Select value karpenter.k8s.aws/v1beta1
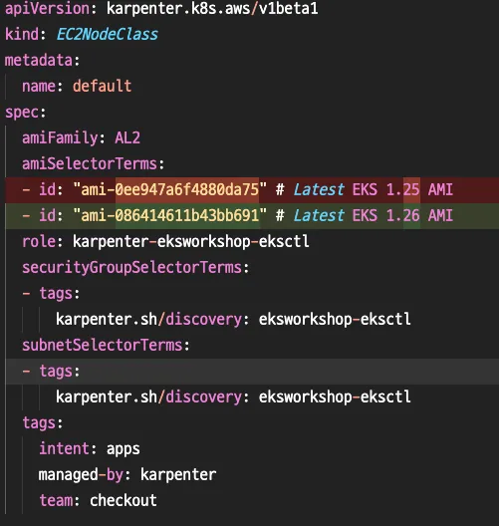Image resolution: width=499 pixels, height=526 pixels. pyautogui.click(x=212, y=8)
